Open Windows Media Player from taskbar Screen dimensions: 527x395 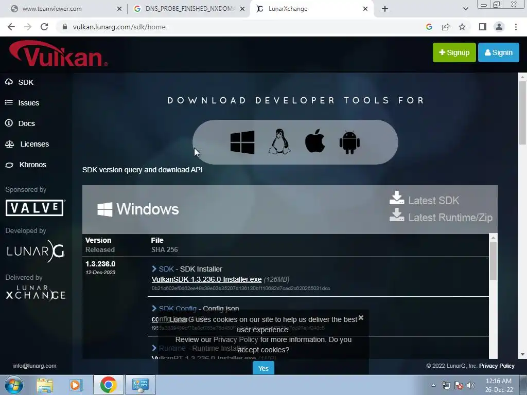[x=76, y=385]
